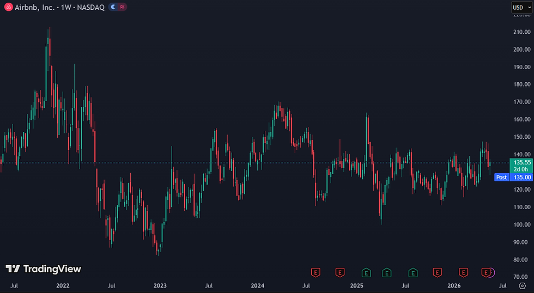This screenshot has width=534, height=293.
Task: Click the 160.00 price axis label
Action: pos(522,119)
